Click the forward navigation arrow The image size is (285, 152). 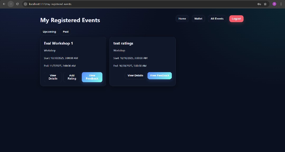pos(11,4)
